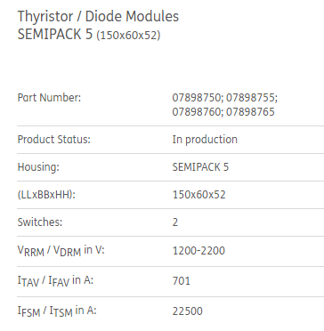Click the Product Status label
Viewport: 324px width, 331px height.
pyautogui.click(x=54, y=140)
